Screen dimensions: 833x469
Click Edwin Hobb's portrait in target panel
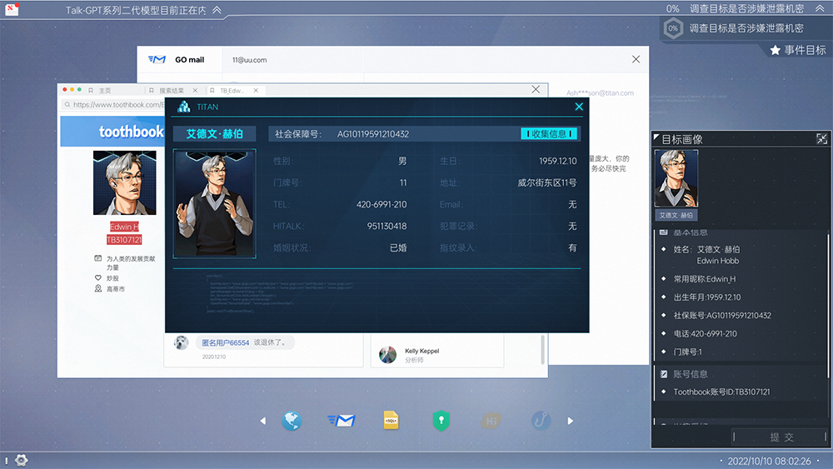pyautogui.click(x=676, y=179)
